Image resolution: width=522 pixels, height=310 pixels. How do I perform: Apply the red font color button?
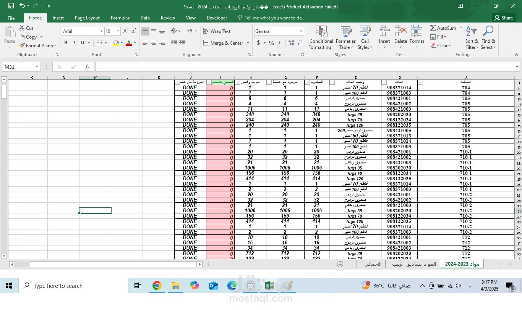[129, 43]
